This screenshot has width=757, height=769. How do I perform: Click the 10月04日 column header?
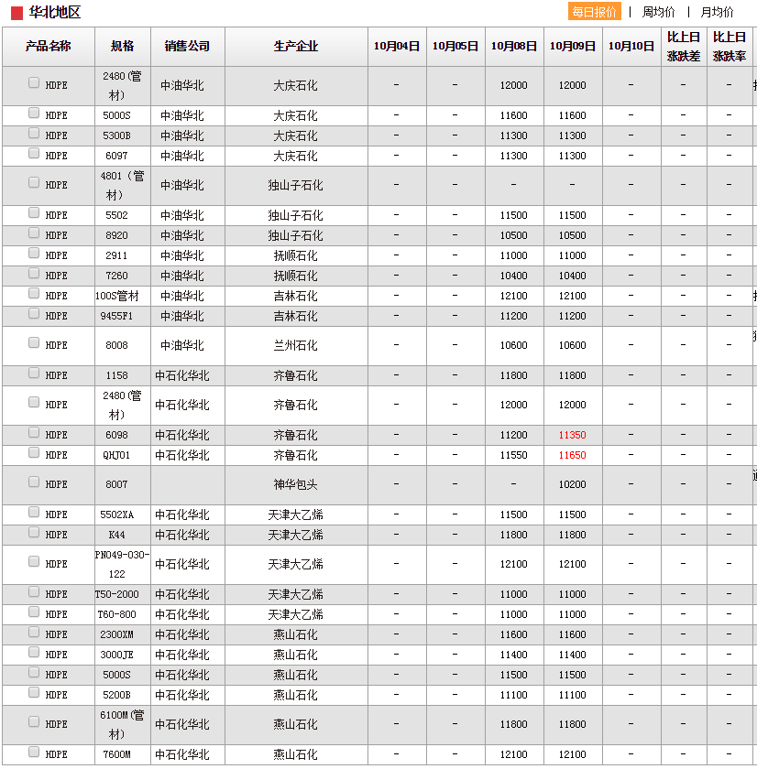click(397, 46)
